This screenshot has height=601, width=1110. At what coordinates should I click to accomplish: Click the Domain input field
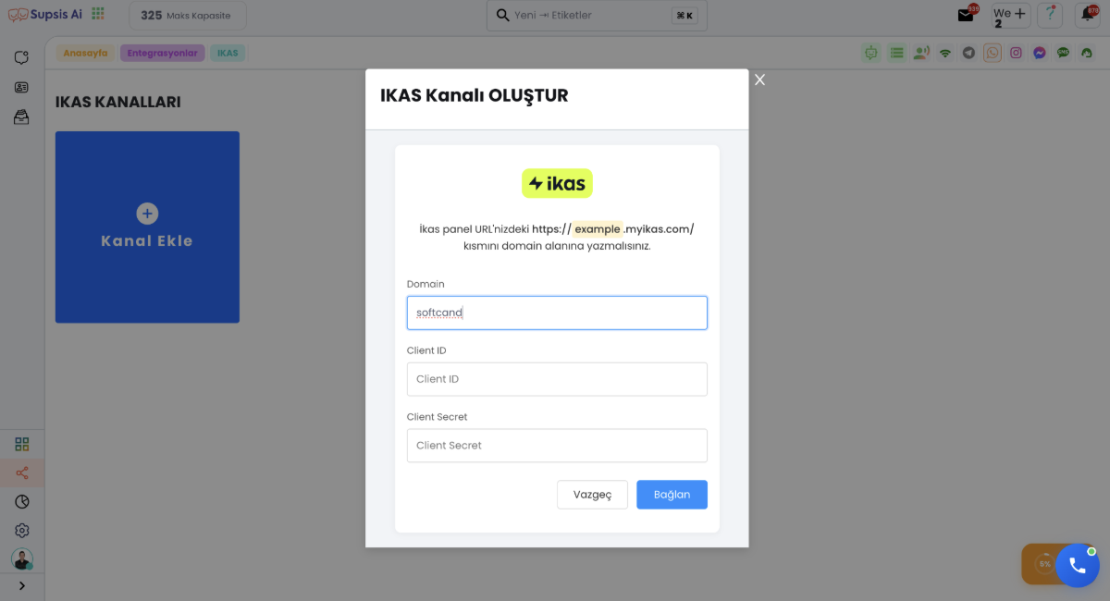tap(557, 313)
